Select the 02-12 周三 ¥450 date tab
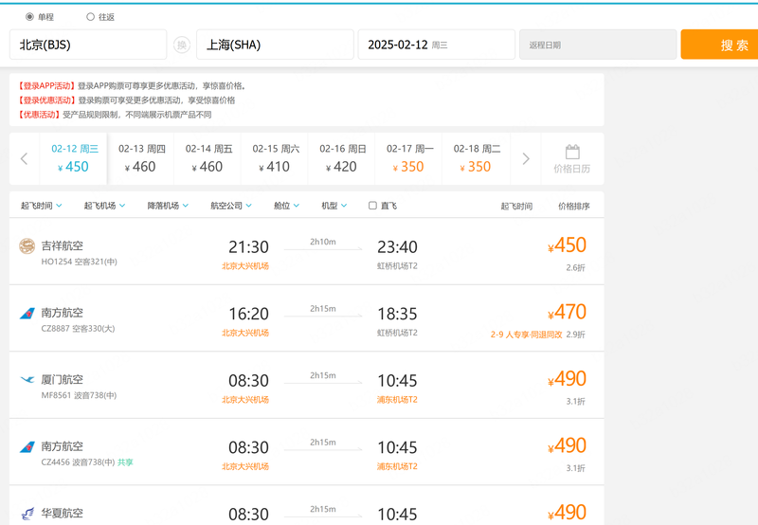 pyautogui.click(x=74, y=158)
